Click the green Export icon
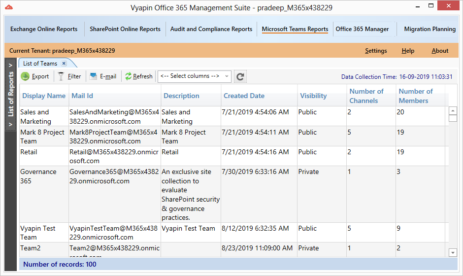 pyautogui.click(x=25, y=76)
